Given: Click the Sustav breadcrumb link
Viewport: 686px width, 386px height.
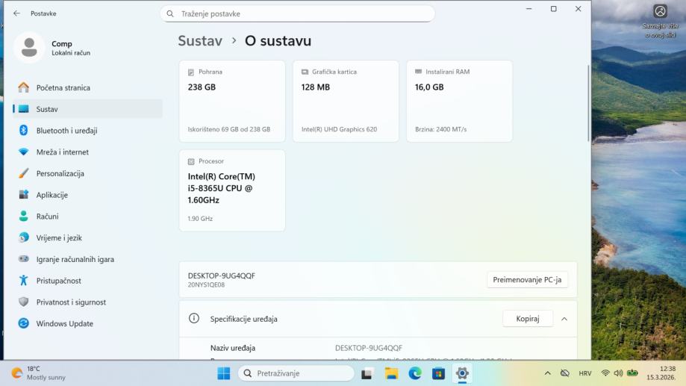Looking at the screenshot, I should click(200, 41).
